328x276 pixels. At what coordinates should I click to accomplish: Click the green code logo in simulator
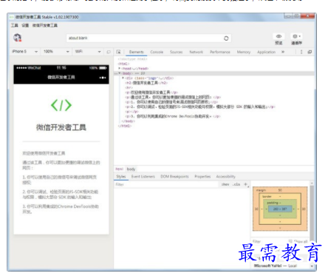[x=61, y=105]
